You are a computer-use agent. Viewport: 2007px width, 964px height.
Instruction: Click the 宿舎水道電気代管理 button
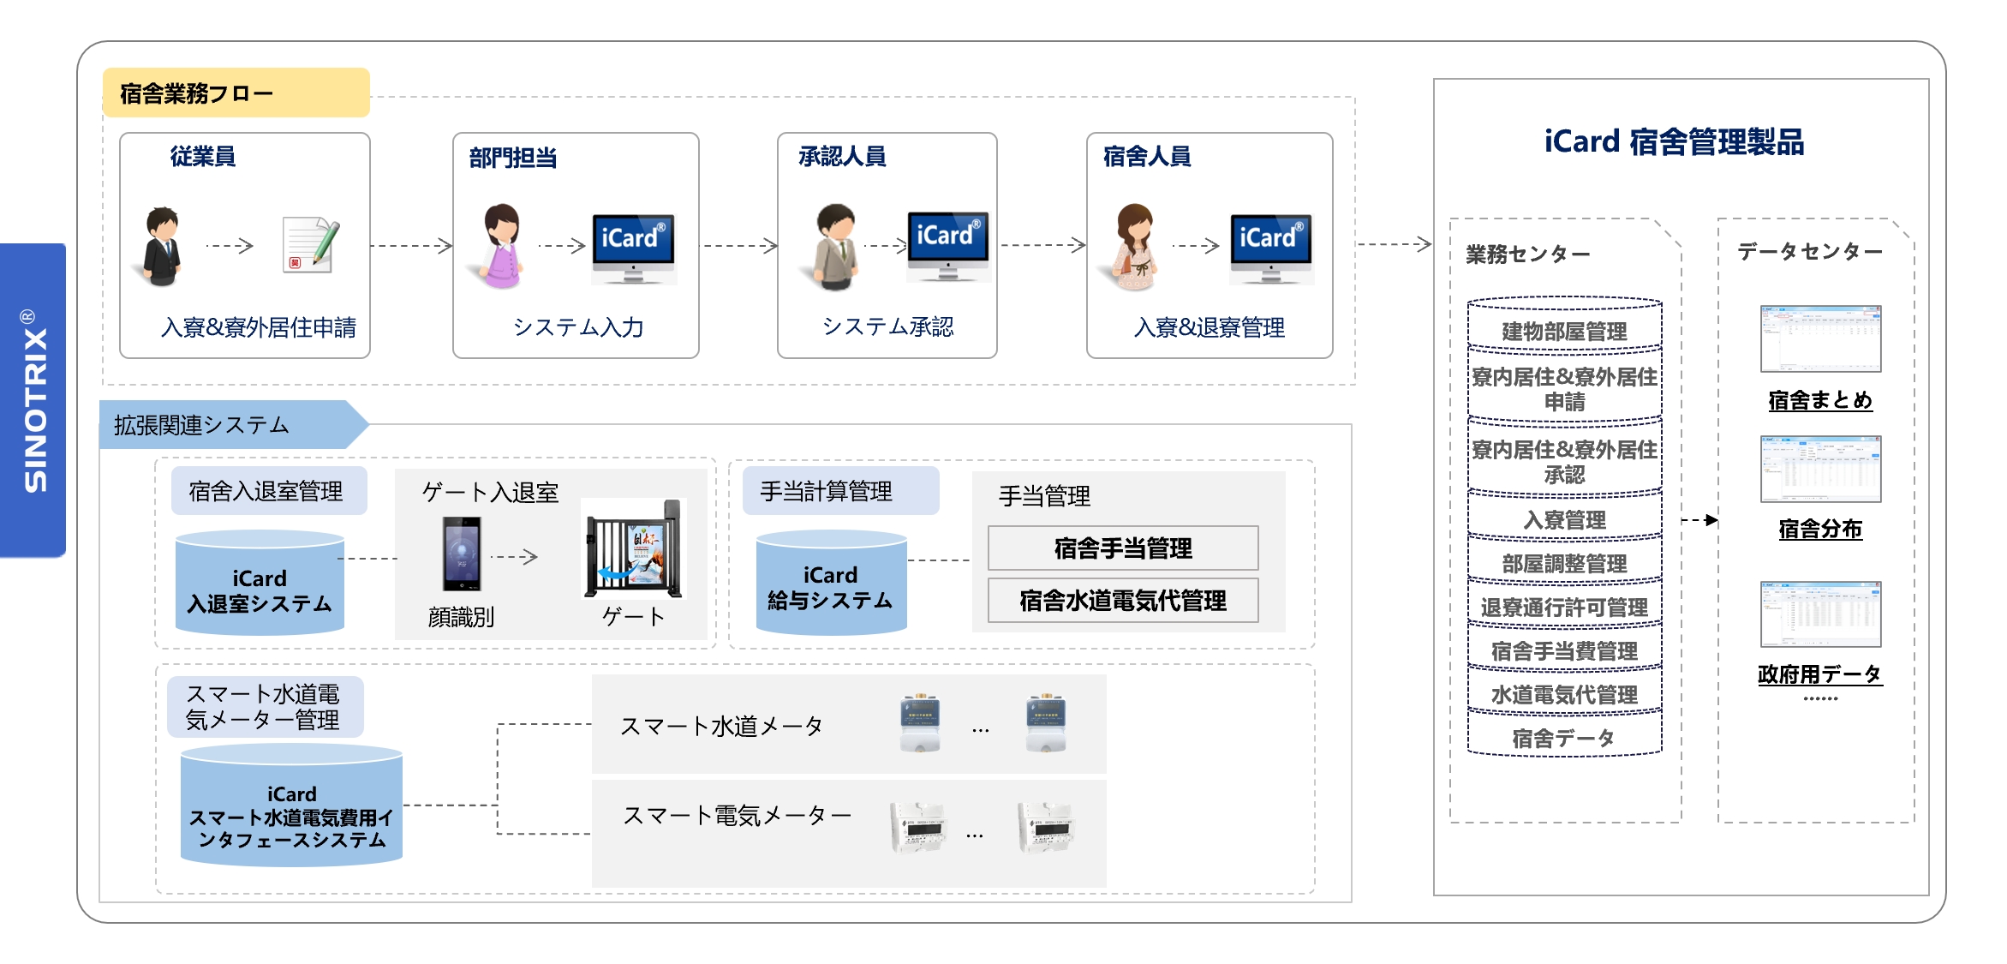click(1122, 601)
